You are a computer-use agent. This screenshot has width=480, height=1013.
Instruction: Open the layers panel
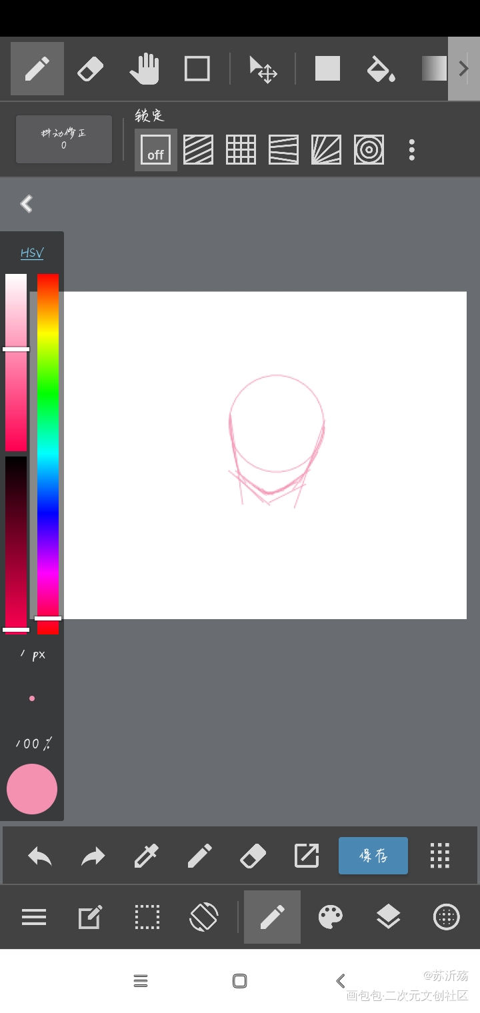[388, 917]
